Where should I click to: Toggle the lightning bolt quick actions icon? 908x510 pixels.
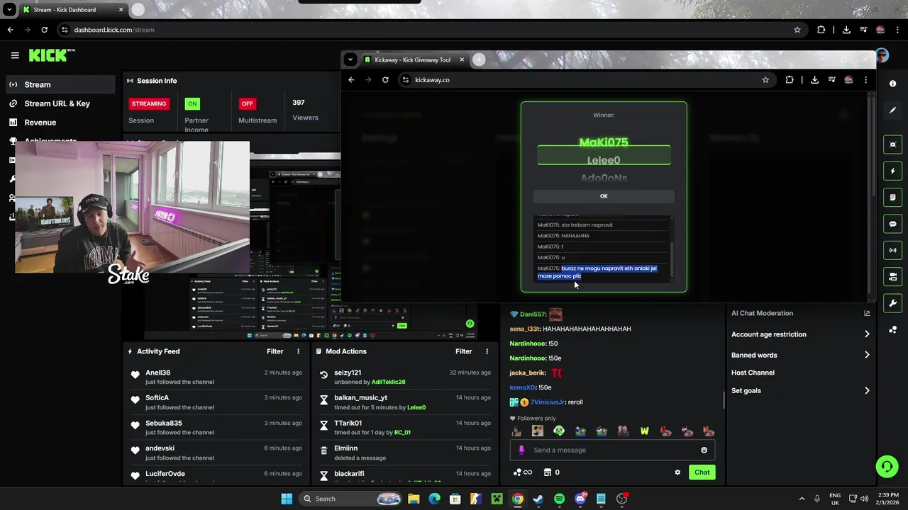tap(892, 171)
